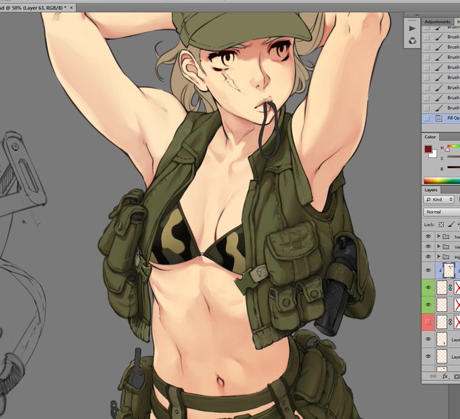Click layer thumbnail marked with small 's'
460x419 pixels.
coord(442,339)
